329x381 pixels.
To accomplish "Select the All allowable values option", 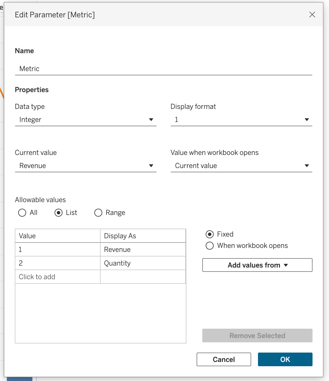I will (x=22, y=213).
